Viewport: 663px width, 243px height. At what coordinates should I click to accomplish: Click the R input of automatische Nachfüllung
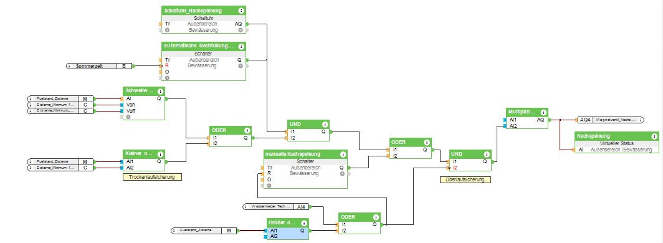pos(167,66)
